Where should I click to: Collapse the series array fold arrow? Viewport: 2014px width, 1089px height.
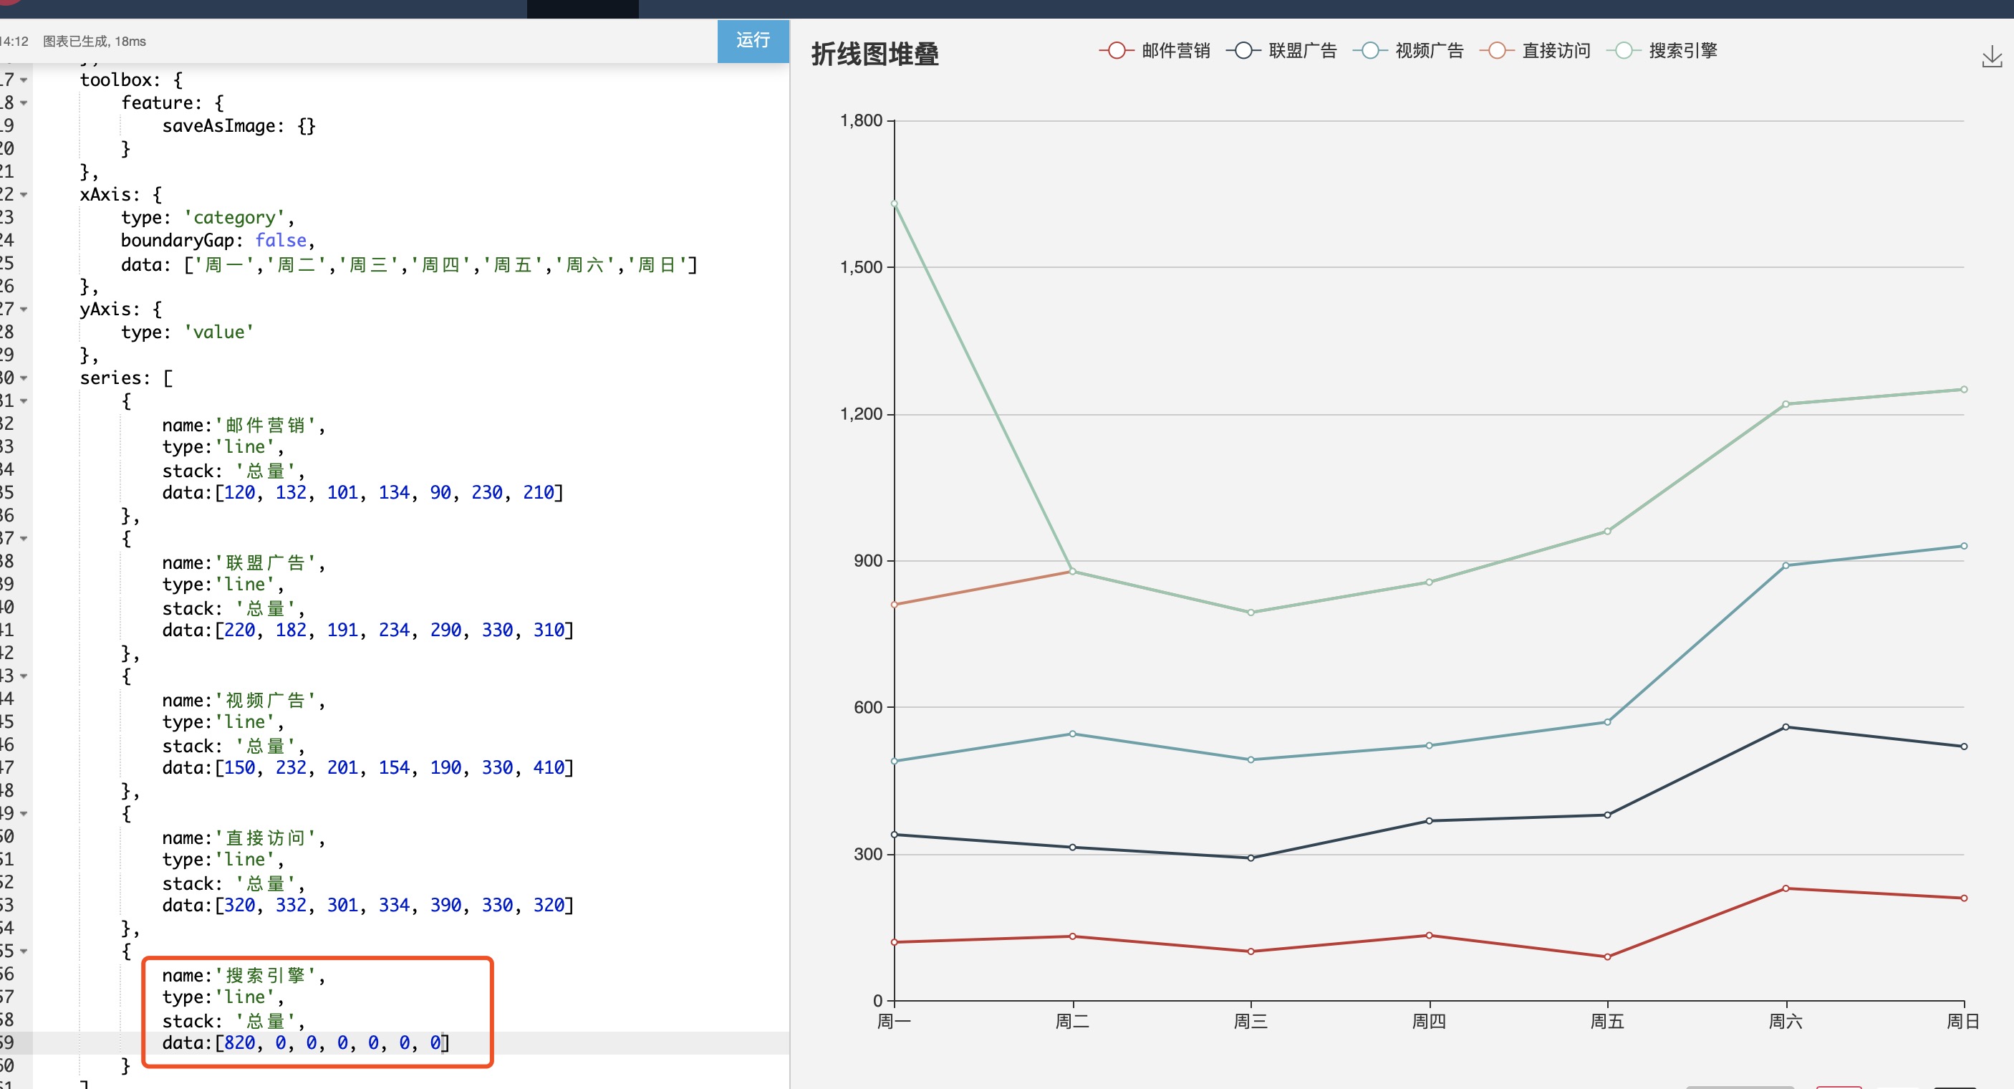24,378
